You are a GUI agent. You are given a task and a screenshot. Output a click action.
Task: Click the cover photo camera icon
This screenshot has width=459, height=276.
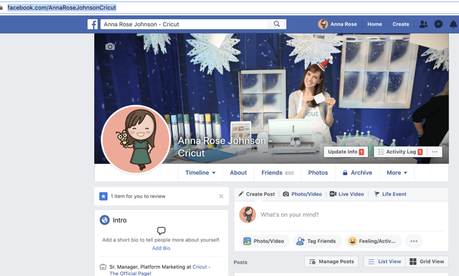coord(110,46)
